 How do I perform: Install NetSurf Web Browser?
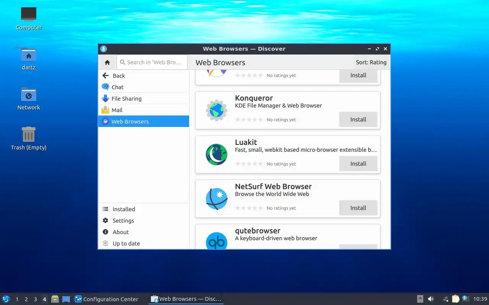(x=358, y=208)
